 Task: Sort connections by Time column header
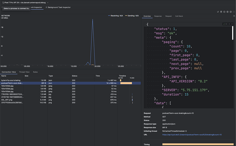pyautogui.click(x=106, y=76)
